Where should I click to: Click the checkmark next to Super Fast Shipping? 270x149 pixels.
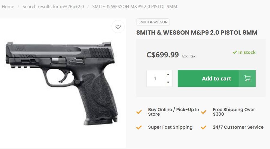click(139, 127)
